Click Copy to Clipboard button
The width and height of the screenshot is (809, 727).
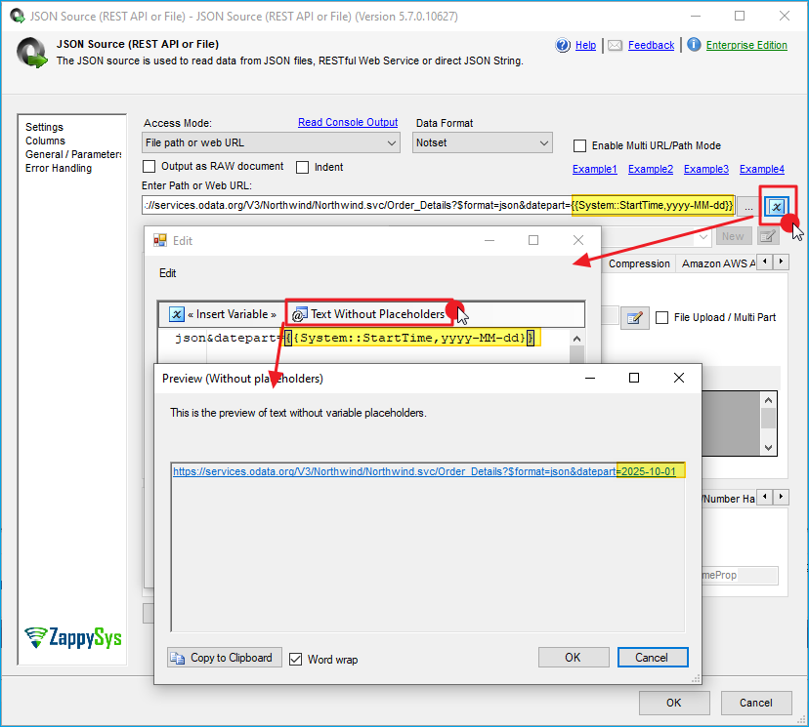[224, 658]
